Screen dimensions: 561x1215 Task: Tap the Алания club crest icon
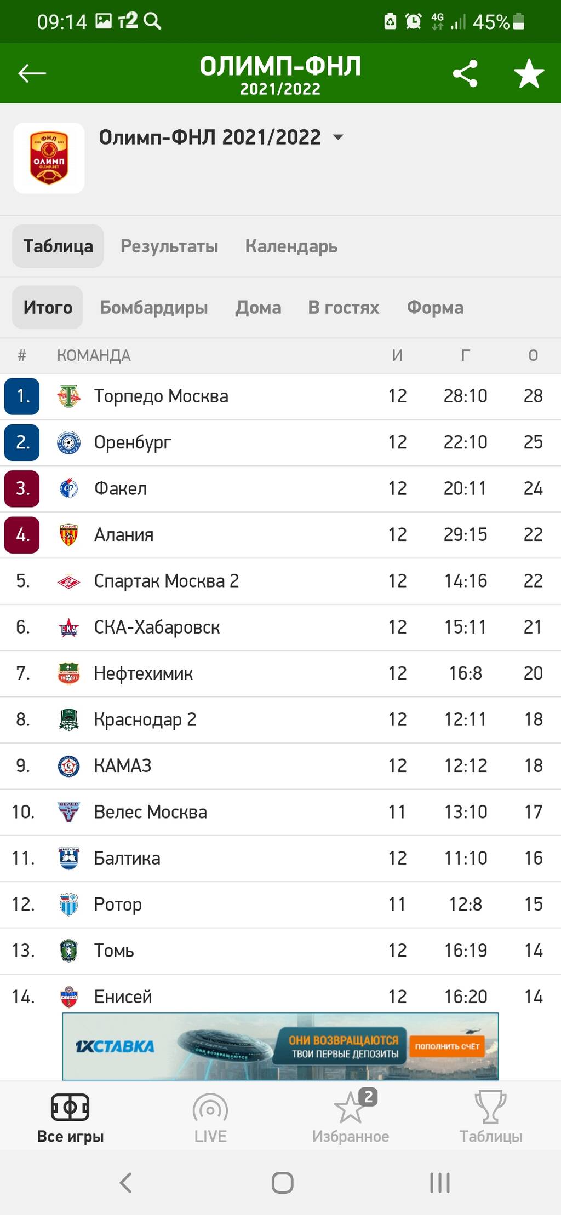[x=69, y=535]
